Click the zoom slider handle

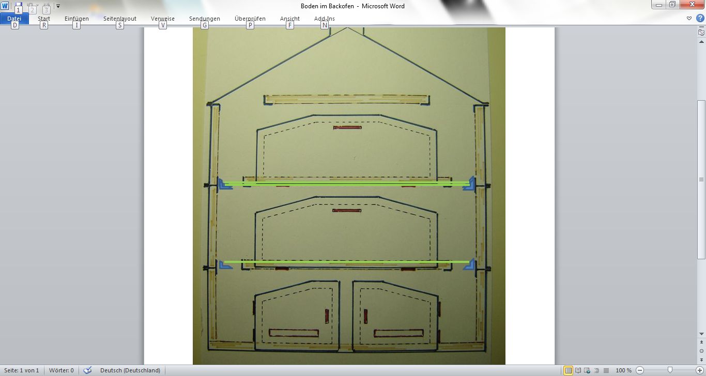click(x=670, y=370)
